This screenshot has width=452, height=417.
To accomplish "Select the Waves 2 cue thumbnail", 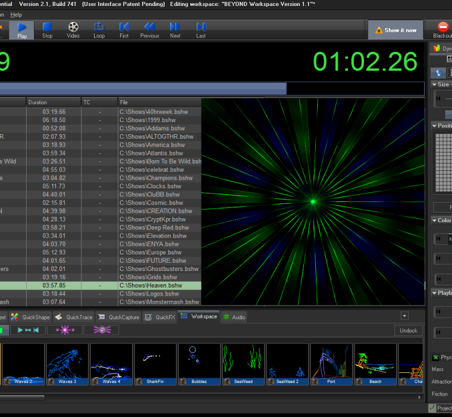I will point(24,364).
